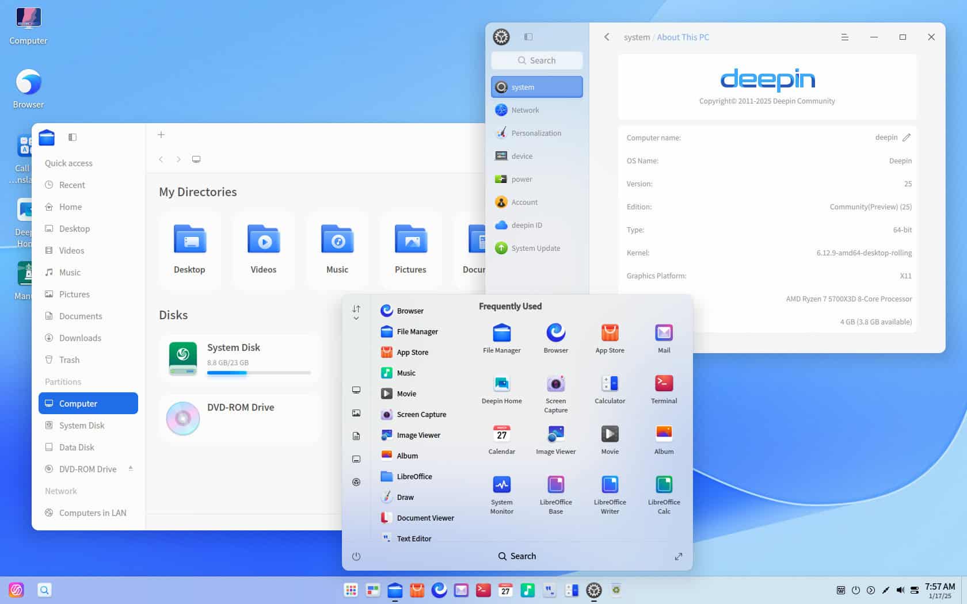Mute the volume from the system tray

(x=900, y=590)
